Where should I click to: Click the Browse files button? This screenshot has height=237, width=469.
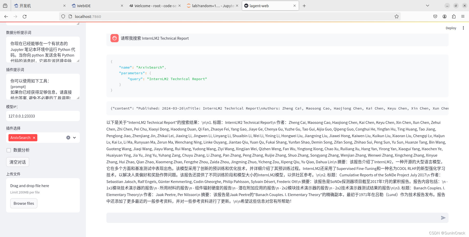point(24,203)
